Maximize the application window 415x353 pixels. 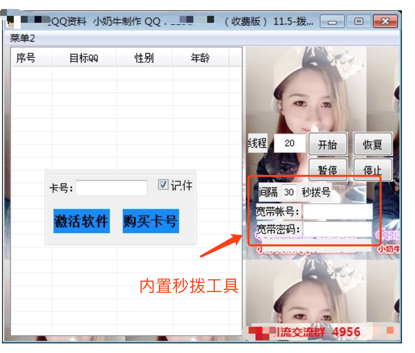click(x=358, y=22)
